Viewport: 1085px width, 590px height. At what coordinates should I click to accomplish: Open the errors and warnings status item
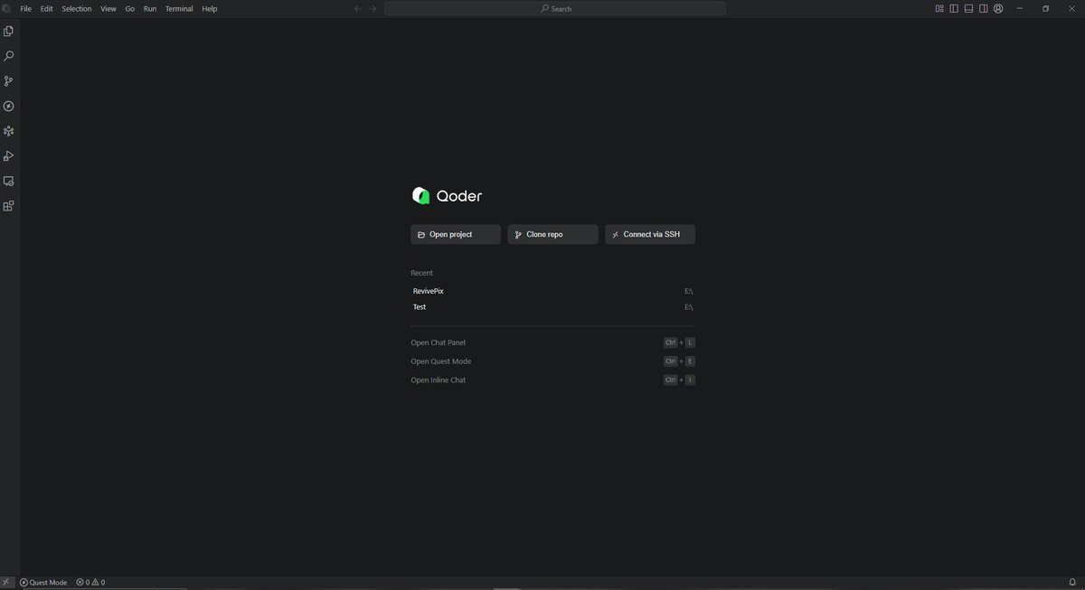coord(90,583)
